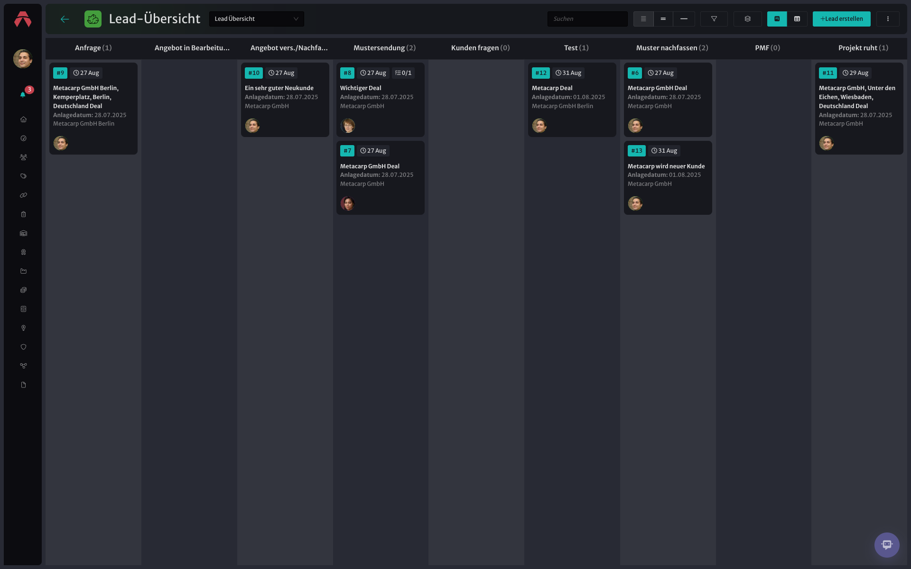This screenshot has height=569, width=911.
Task: Open the tag icon in sidebar
Action: pyautogui.click(x=23, y=176)
